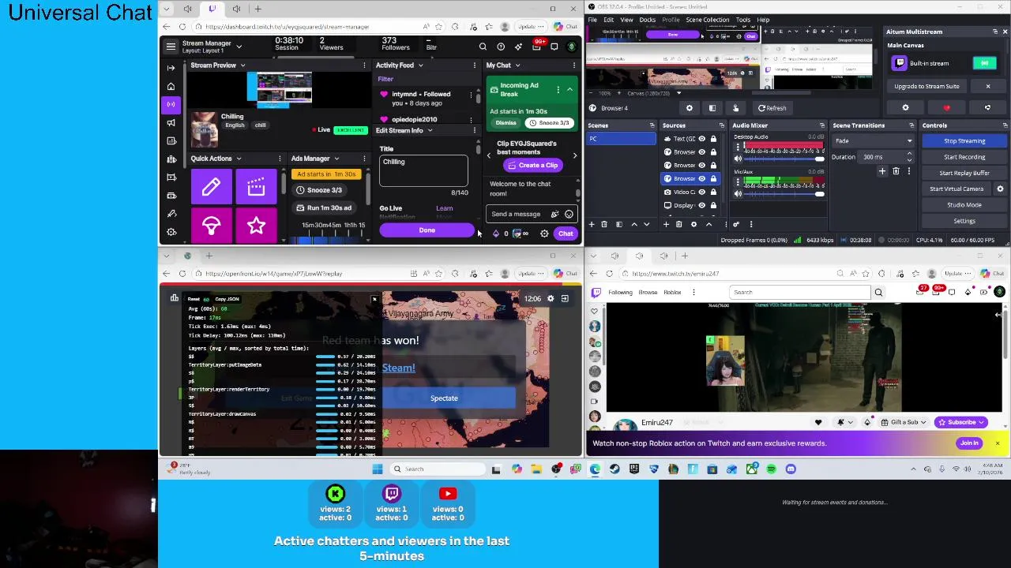Open the megaphone icon in Stream Manager sidebar

(171, 122)
